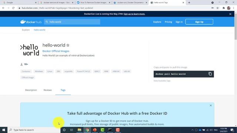The width and height of the screenshot is (237, 133).
Task: Open the volume control in tray
Action: 211,130
